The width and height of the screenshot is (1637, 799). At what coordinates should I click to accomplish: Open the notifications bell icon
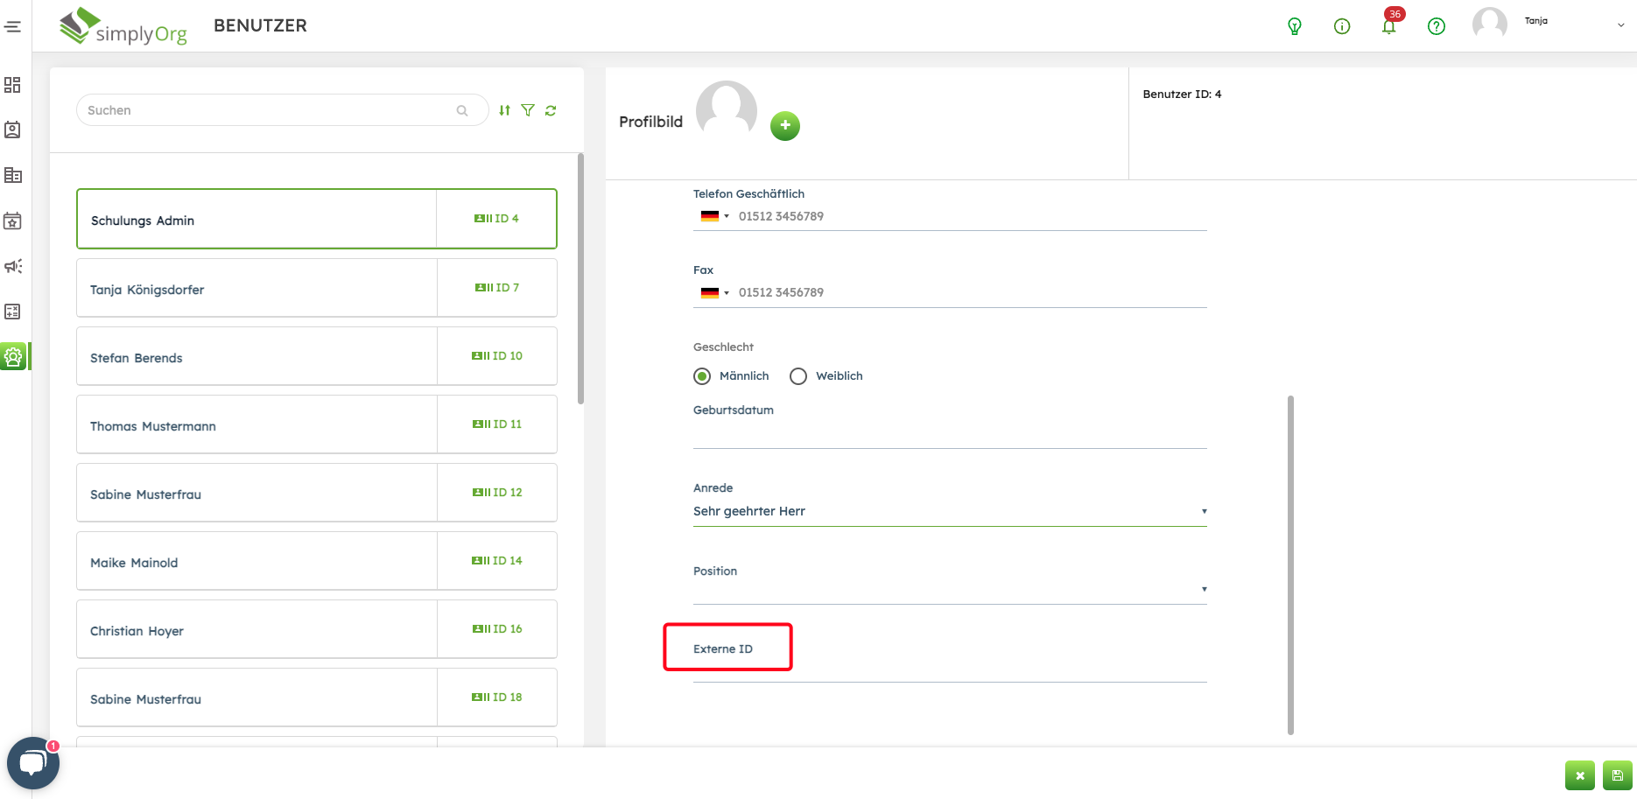(x=1388, y=26)
